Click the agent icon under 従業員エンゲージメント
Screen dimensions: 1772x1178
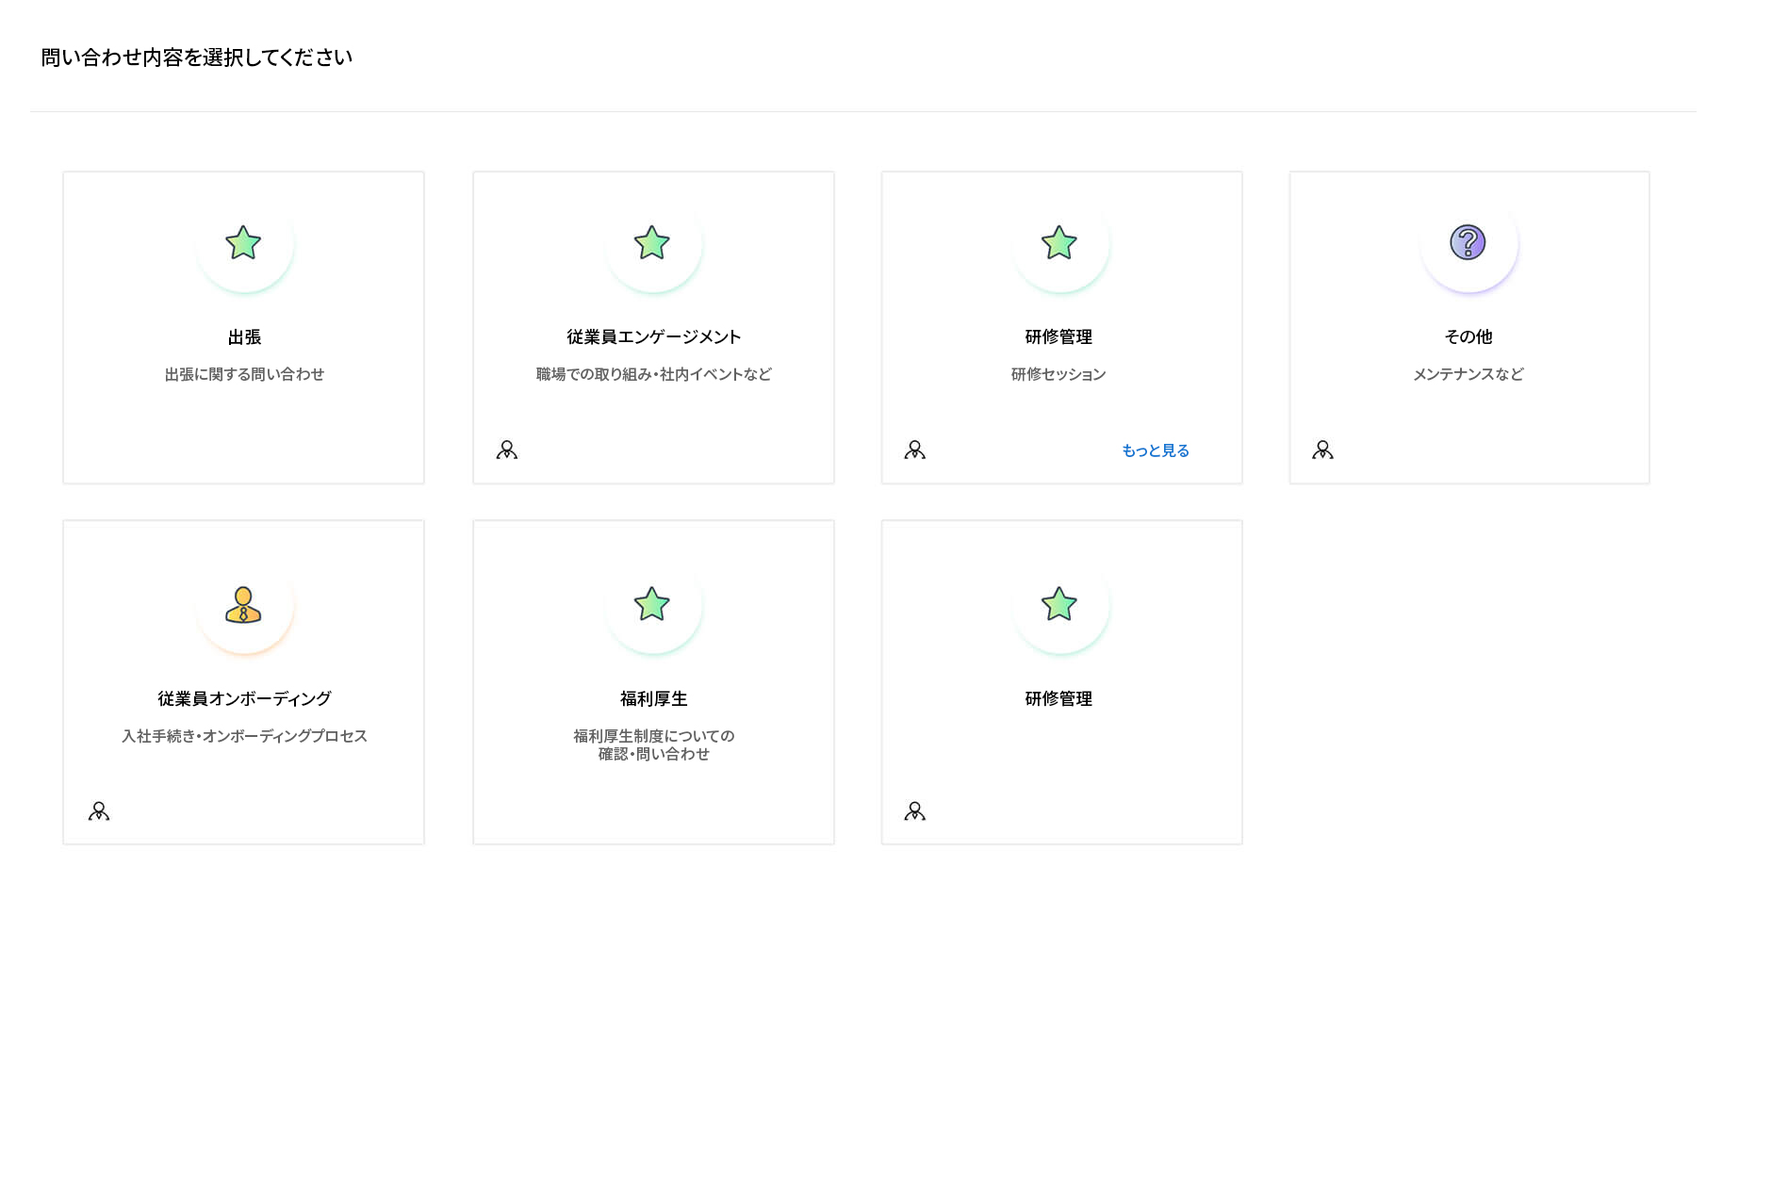(x=507, y=450)
